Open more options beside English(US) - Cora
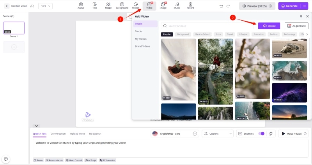 (x=195, y=133)
